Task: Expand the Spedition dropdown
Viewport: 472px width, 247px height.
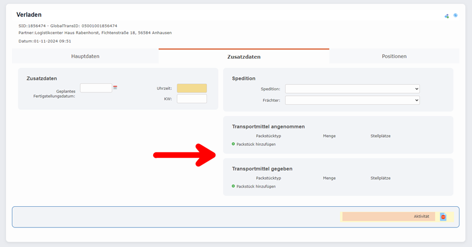Action: pyautogui.click(x=352, y=89)
